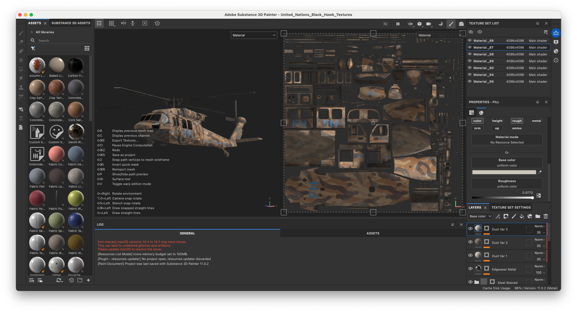Image resolution: width=577 pixels, height=312 pixels.
Task: Click the blue share export button
Action: [x=556, y=33]
